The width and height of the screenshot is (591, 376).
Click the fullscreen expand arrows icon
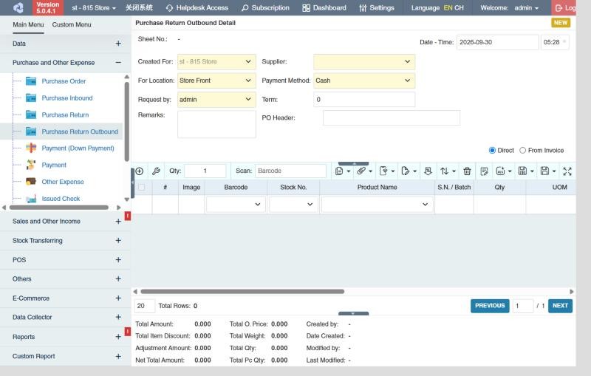567,171
